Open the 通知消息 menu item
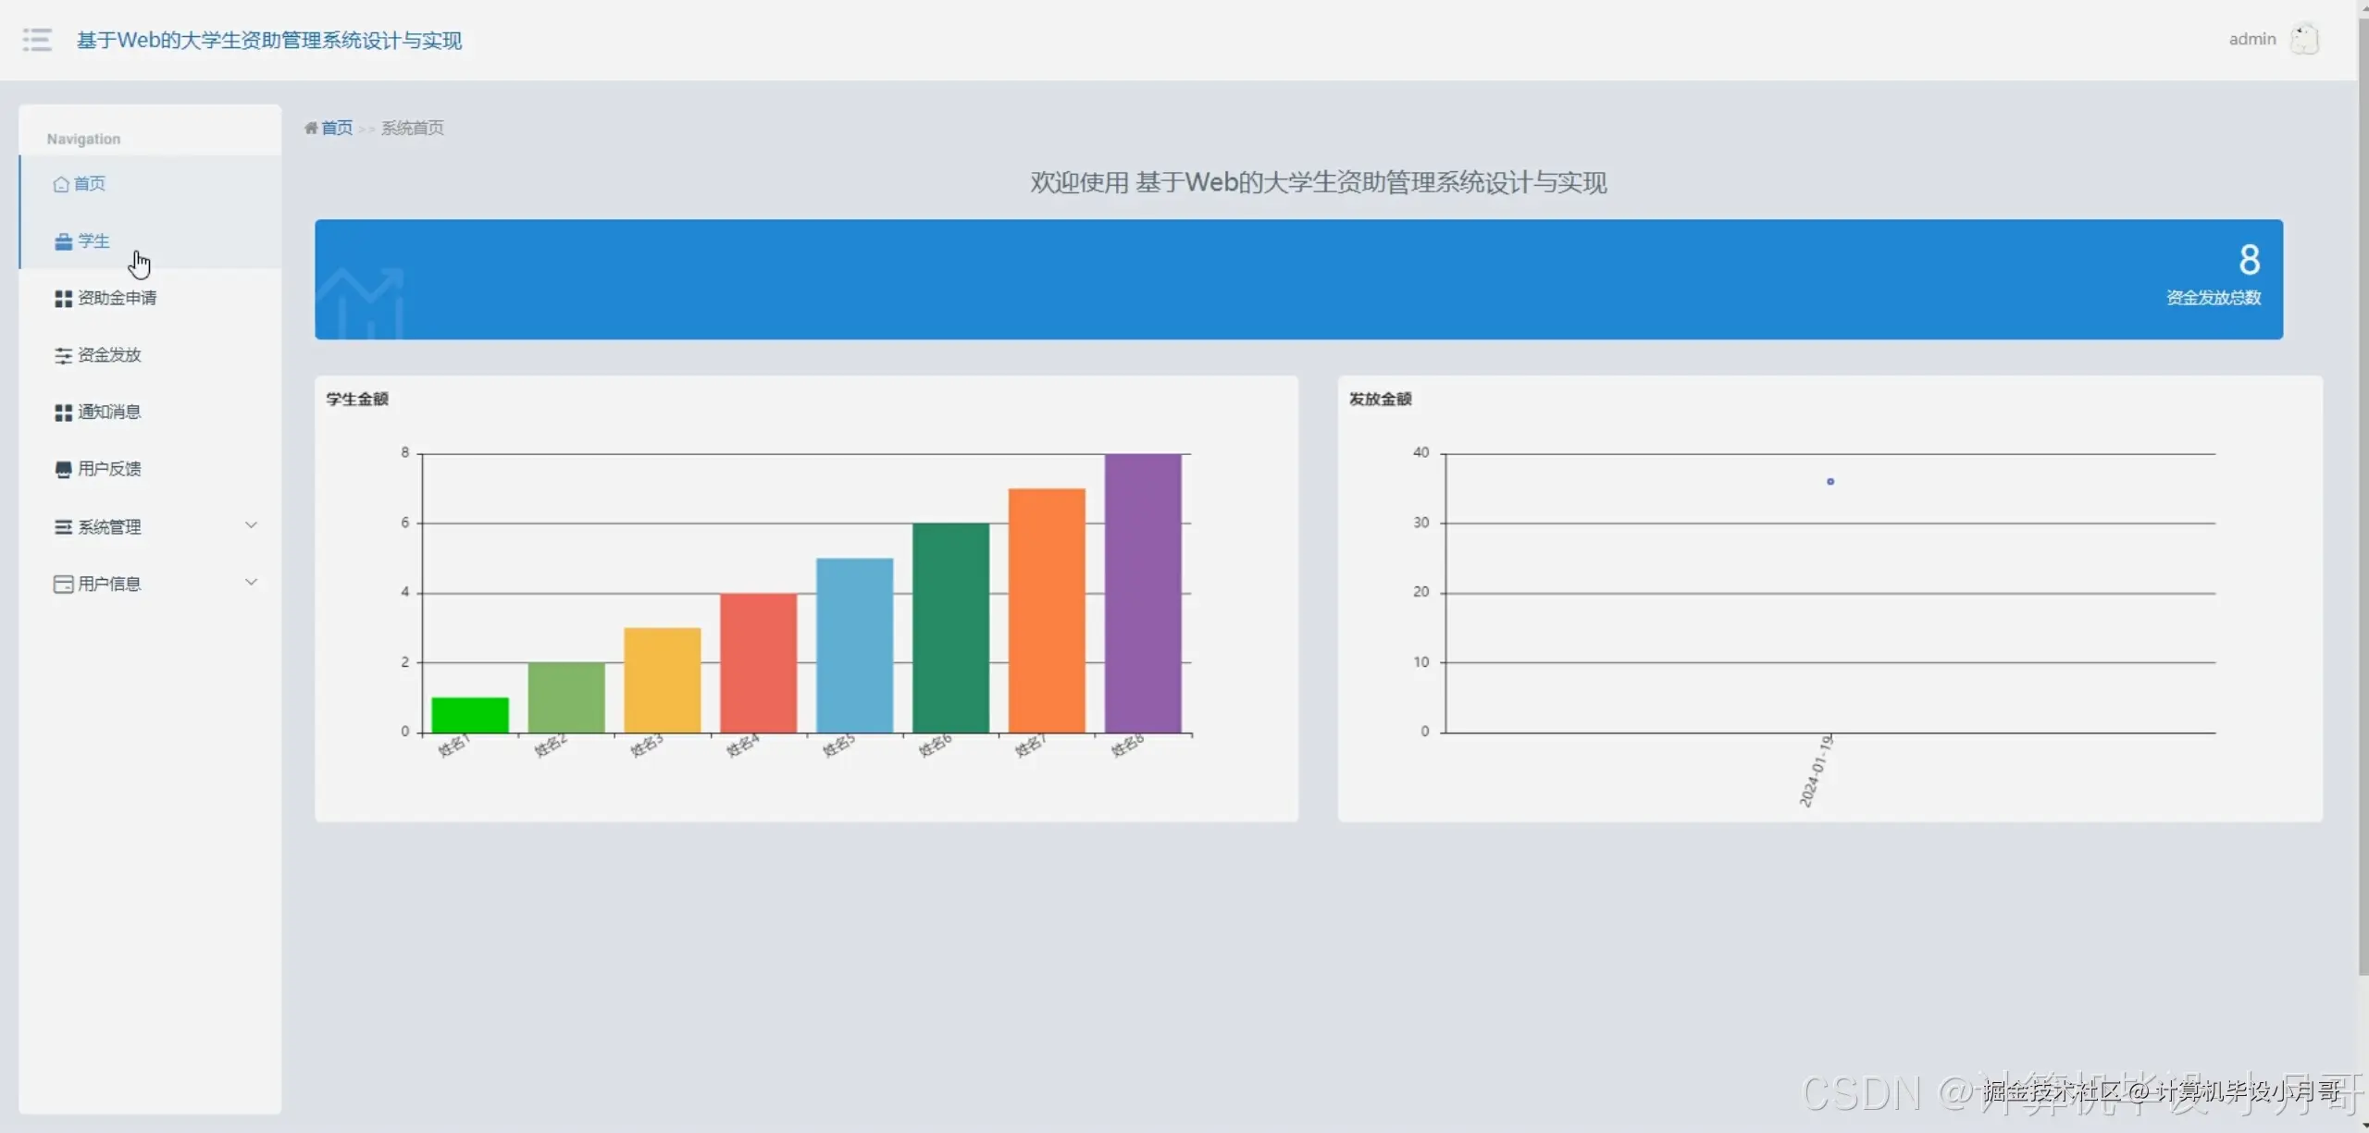 (x=109, y=413)
